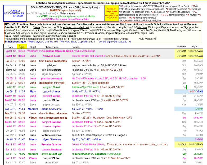The height and width of the screenshot is (165, 207).
Task: Click the time '22:45' cell
Action: 22,163
